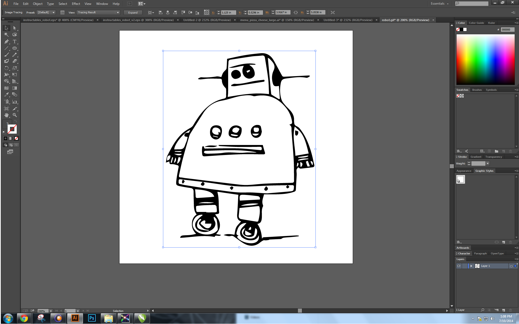519x324 pixels.
Task: Choose the Hand tool
Action: click(6, 115)
